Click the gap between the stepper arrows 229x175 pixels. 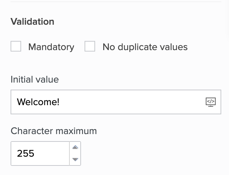[x=75, y=153]
